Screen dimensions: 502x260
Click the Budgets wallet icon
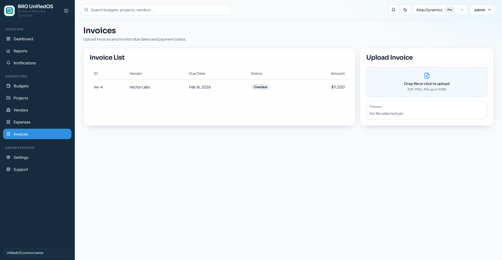8,86
